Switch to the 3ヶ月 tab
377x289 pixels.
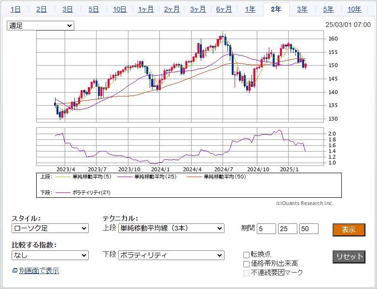tap(198, 9)
